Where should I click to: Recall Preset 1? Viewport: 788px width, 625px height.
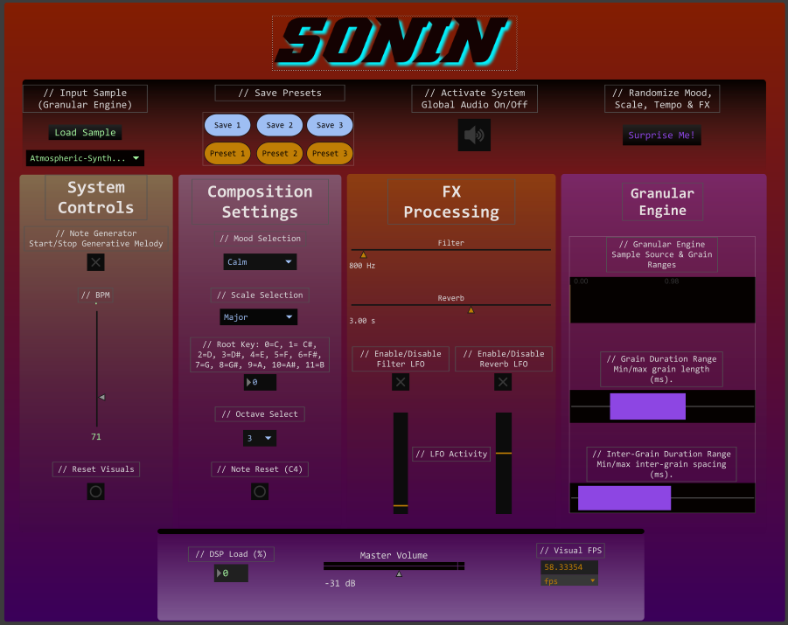227,153
